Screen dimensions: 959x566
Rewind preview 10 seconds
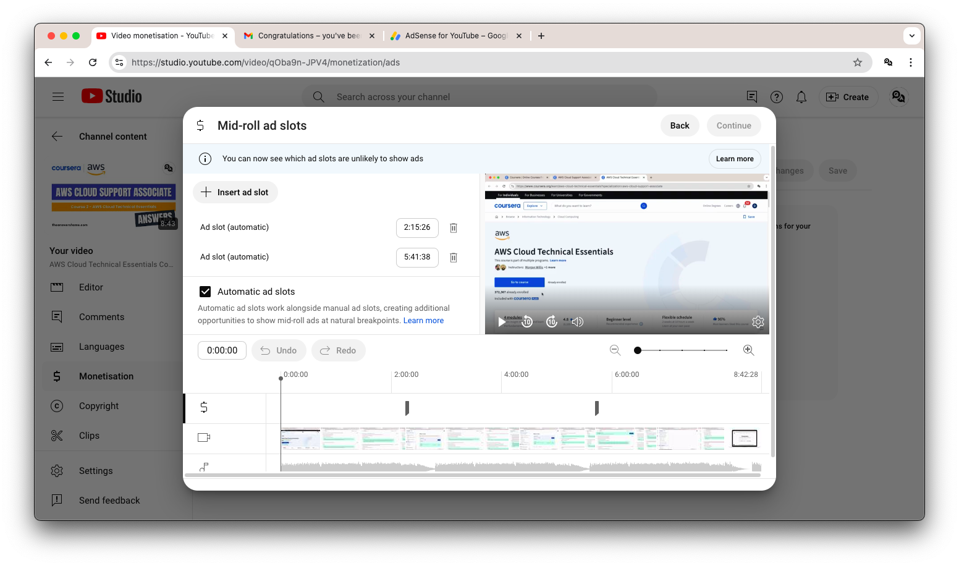pyautogui.click(x=527, y=322)
